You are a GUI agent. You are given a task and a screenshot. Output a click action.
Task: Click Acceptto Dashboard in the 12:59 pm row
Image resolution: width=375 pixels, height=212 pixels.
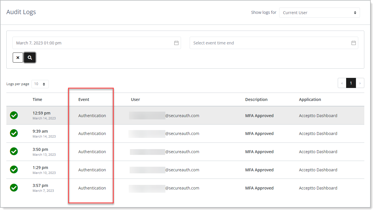click(318, 116)
